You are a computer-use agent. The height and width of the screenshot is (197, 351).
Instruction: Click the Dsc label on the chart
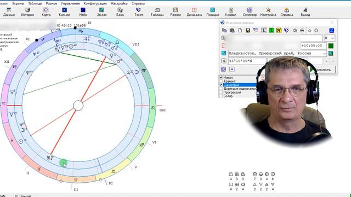click(162, 110)
